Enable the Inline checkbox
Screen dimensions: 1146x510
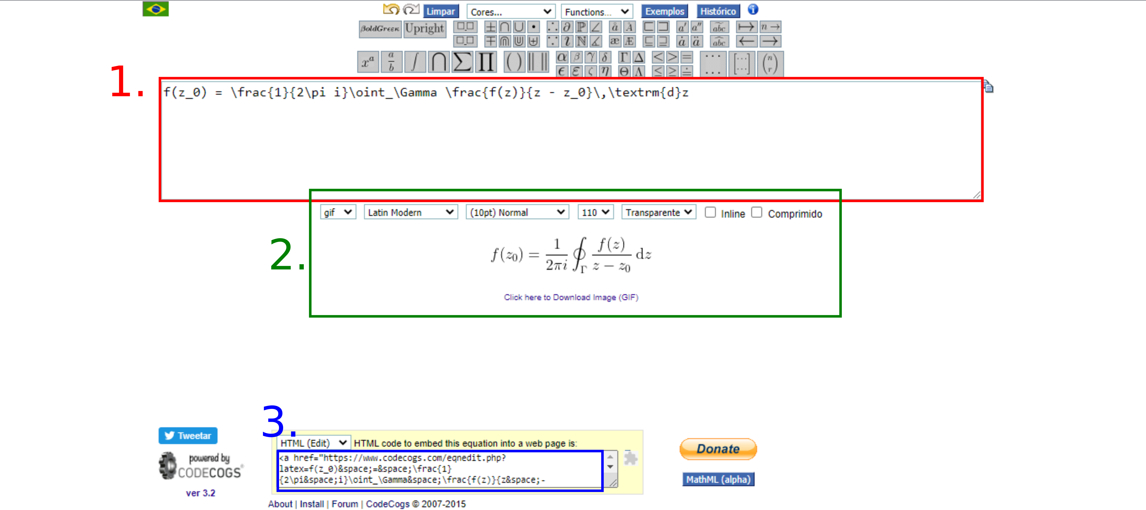(x=710, y=212)
